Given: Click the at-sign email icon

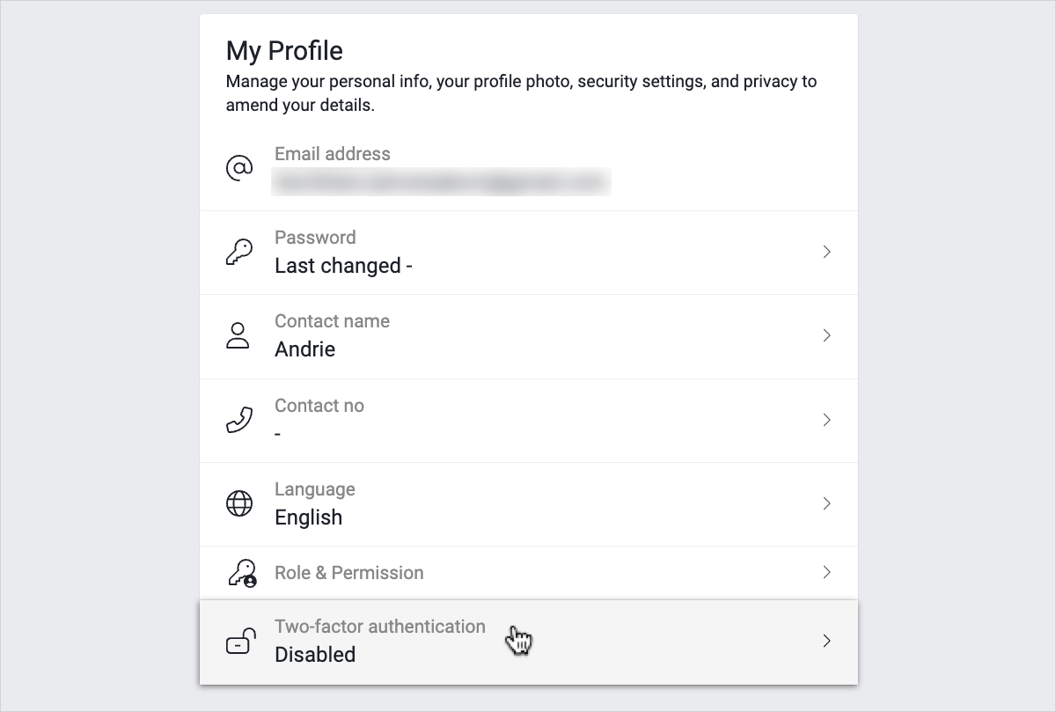Looking at the screenshot, I should 239,168.
